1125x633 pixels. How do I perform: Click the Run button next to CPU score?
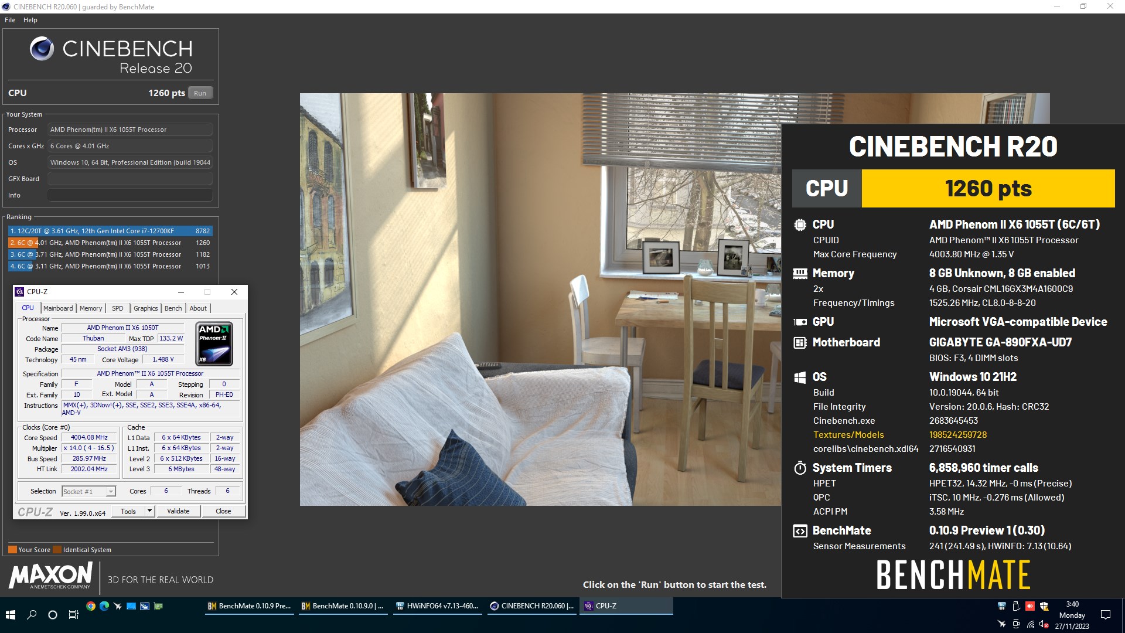pyautogui.click(x=200, y=93)
